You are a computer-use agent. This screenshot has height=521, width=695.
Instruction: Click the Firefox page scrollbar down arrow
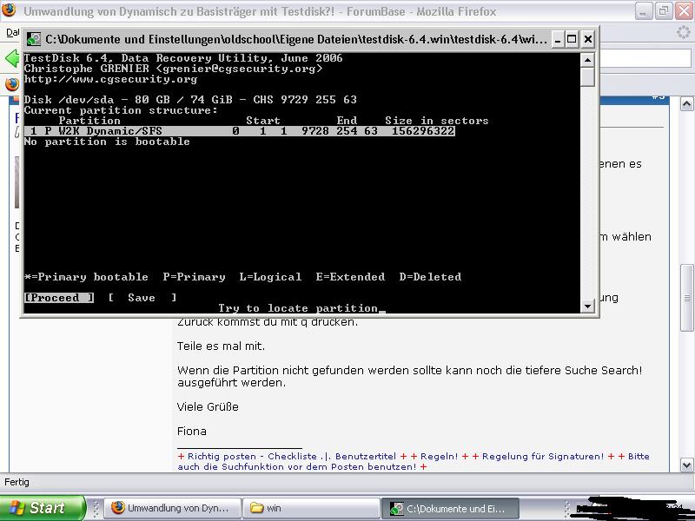(686, 465)
